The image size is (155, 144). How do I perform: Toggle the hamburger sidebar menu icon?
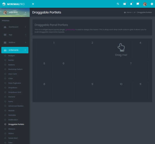pos(33,4)
